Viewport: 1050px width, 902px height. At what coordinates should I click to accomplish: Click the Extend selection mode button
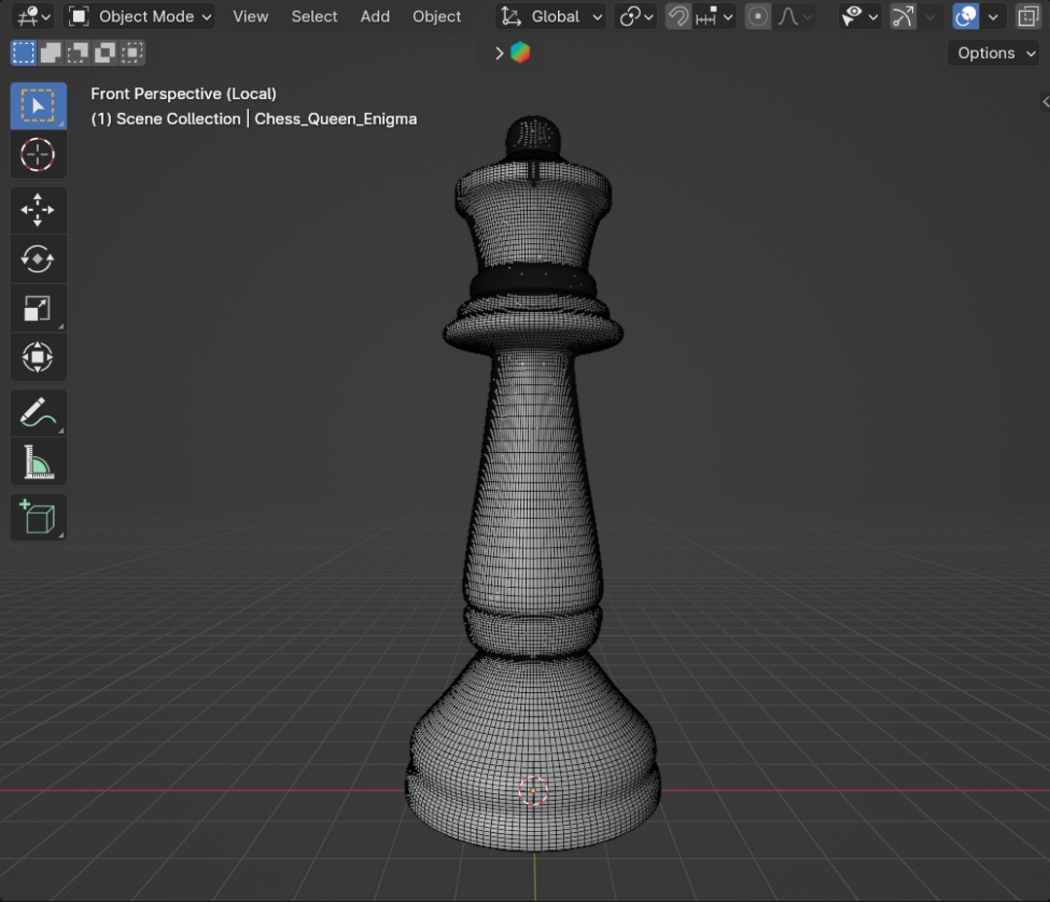pyautogui.click(x=51, y=53)
